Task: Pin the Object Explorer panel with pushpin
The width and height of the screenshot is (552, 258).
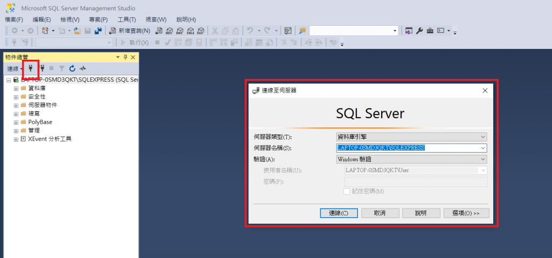Action: coord(125,57)
